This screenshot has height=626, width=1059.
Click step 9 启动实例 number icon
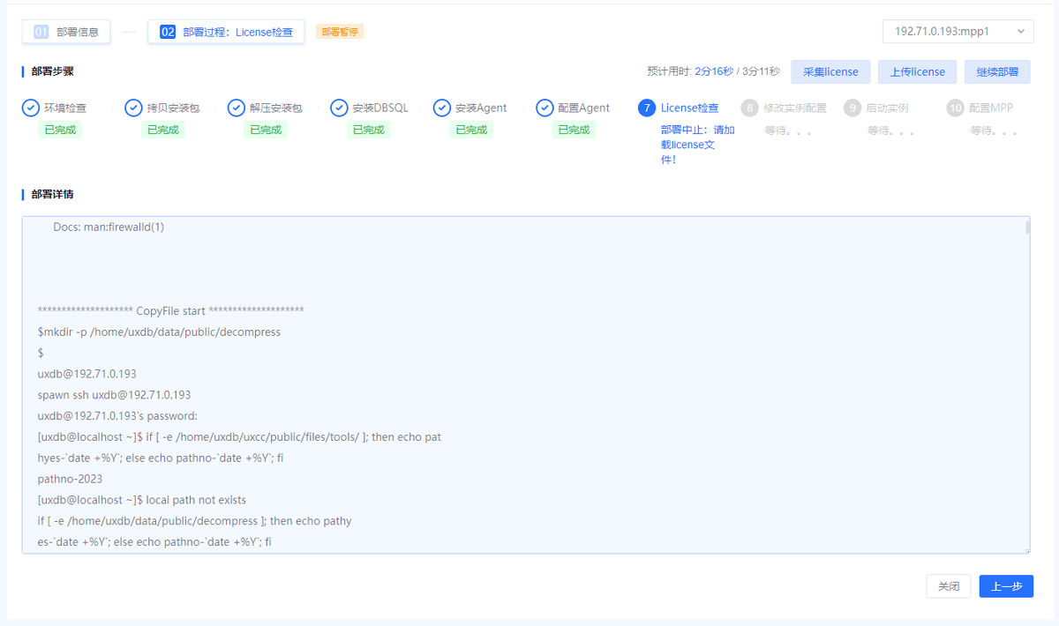(852, 108)
